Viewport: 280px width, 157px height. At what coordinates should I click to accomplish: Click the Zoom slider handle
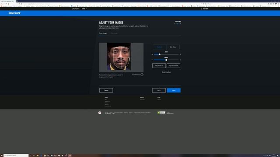pos(160,54)
